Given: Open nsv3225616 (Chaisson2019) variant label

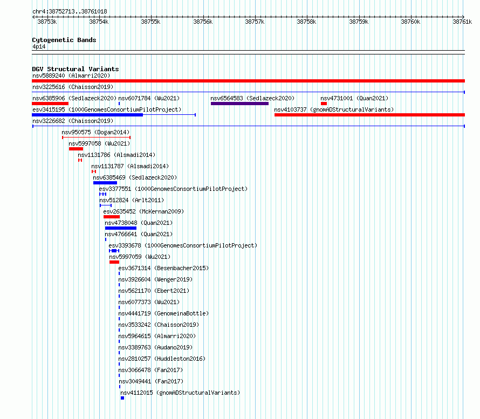Looking at the screenshot, I should click(x=73, y=87).
